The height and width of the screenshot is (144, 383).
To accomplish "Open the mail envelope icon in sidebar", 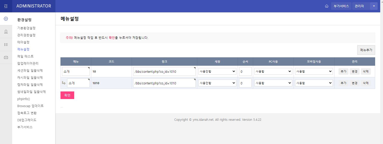I will click(6, 57).
